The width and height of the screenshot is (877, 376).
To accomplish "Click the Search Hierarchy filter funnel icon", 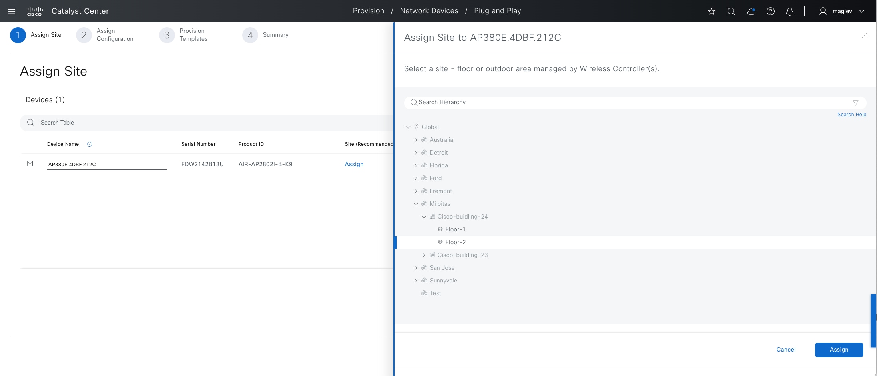I will (x=855, y=103).
